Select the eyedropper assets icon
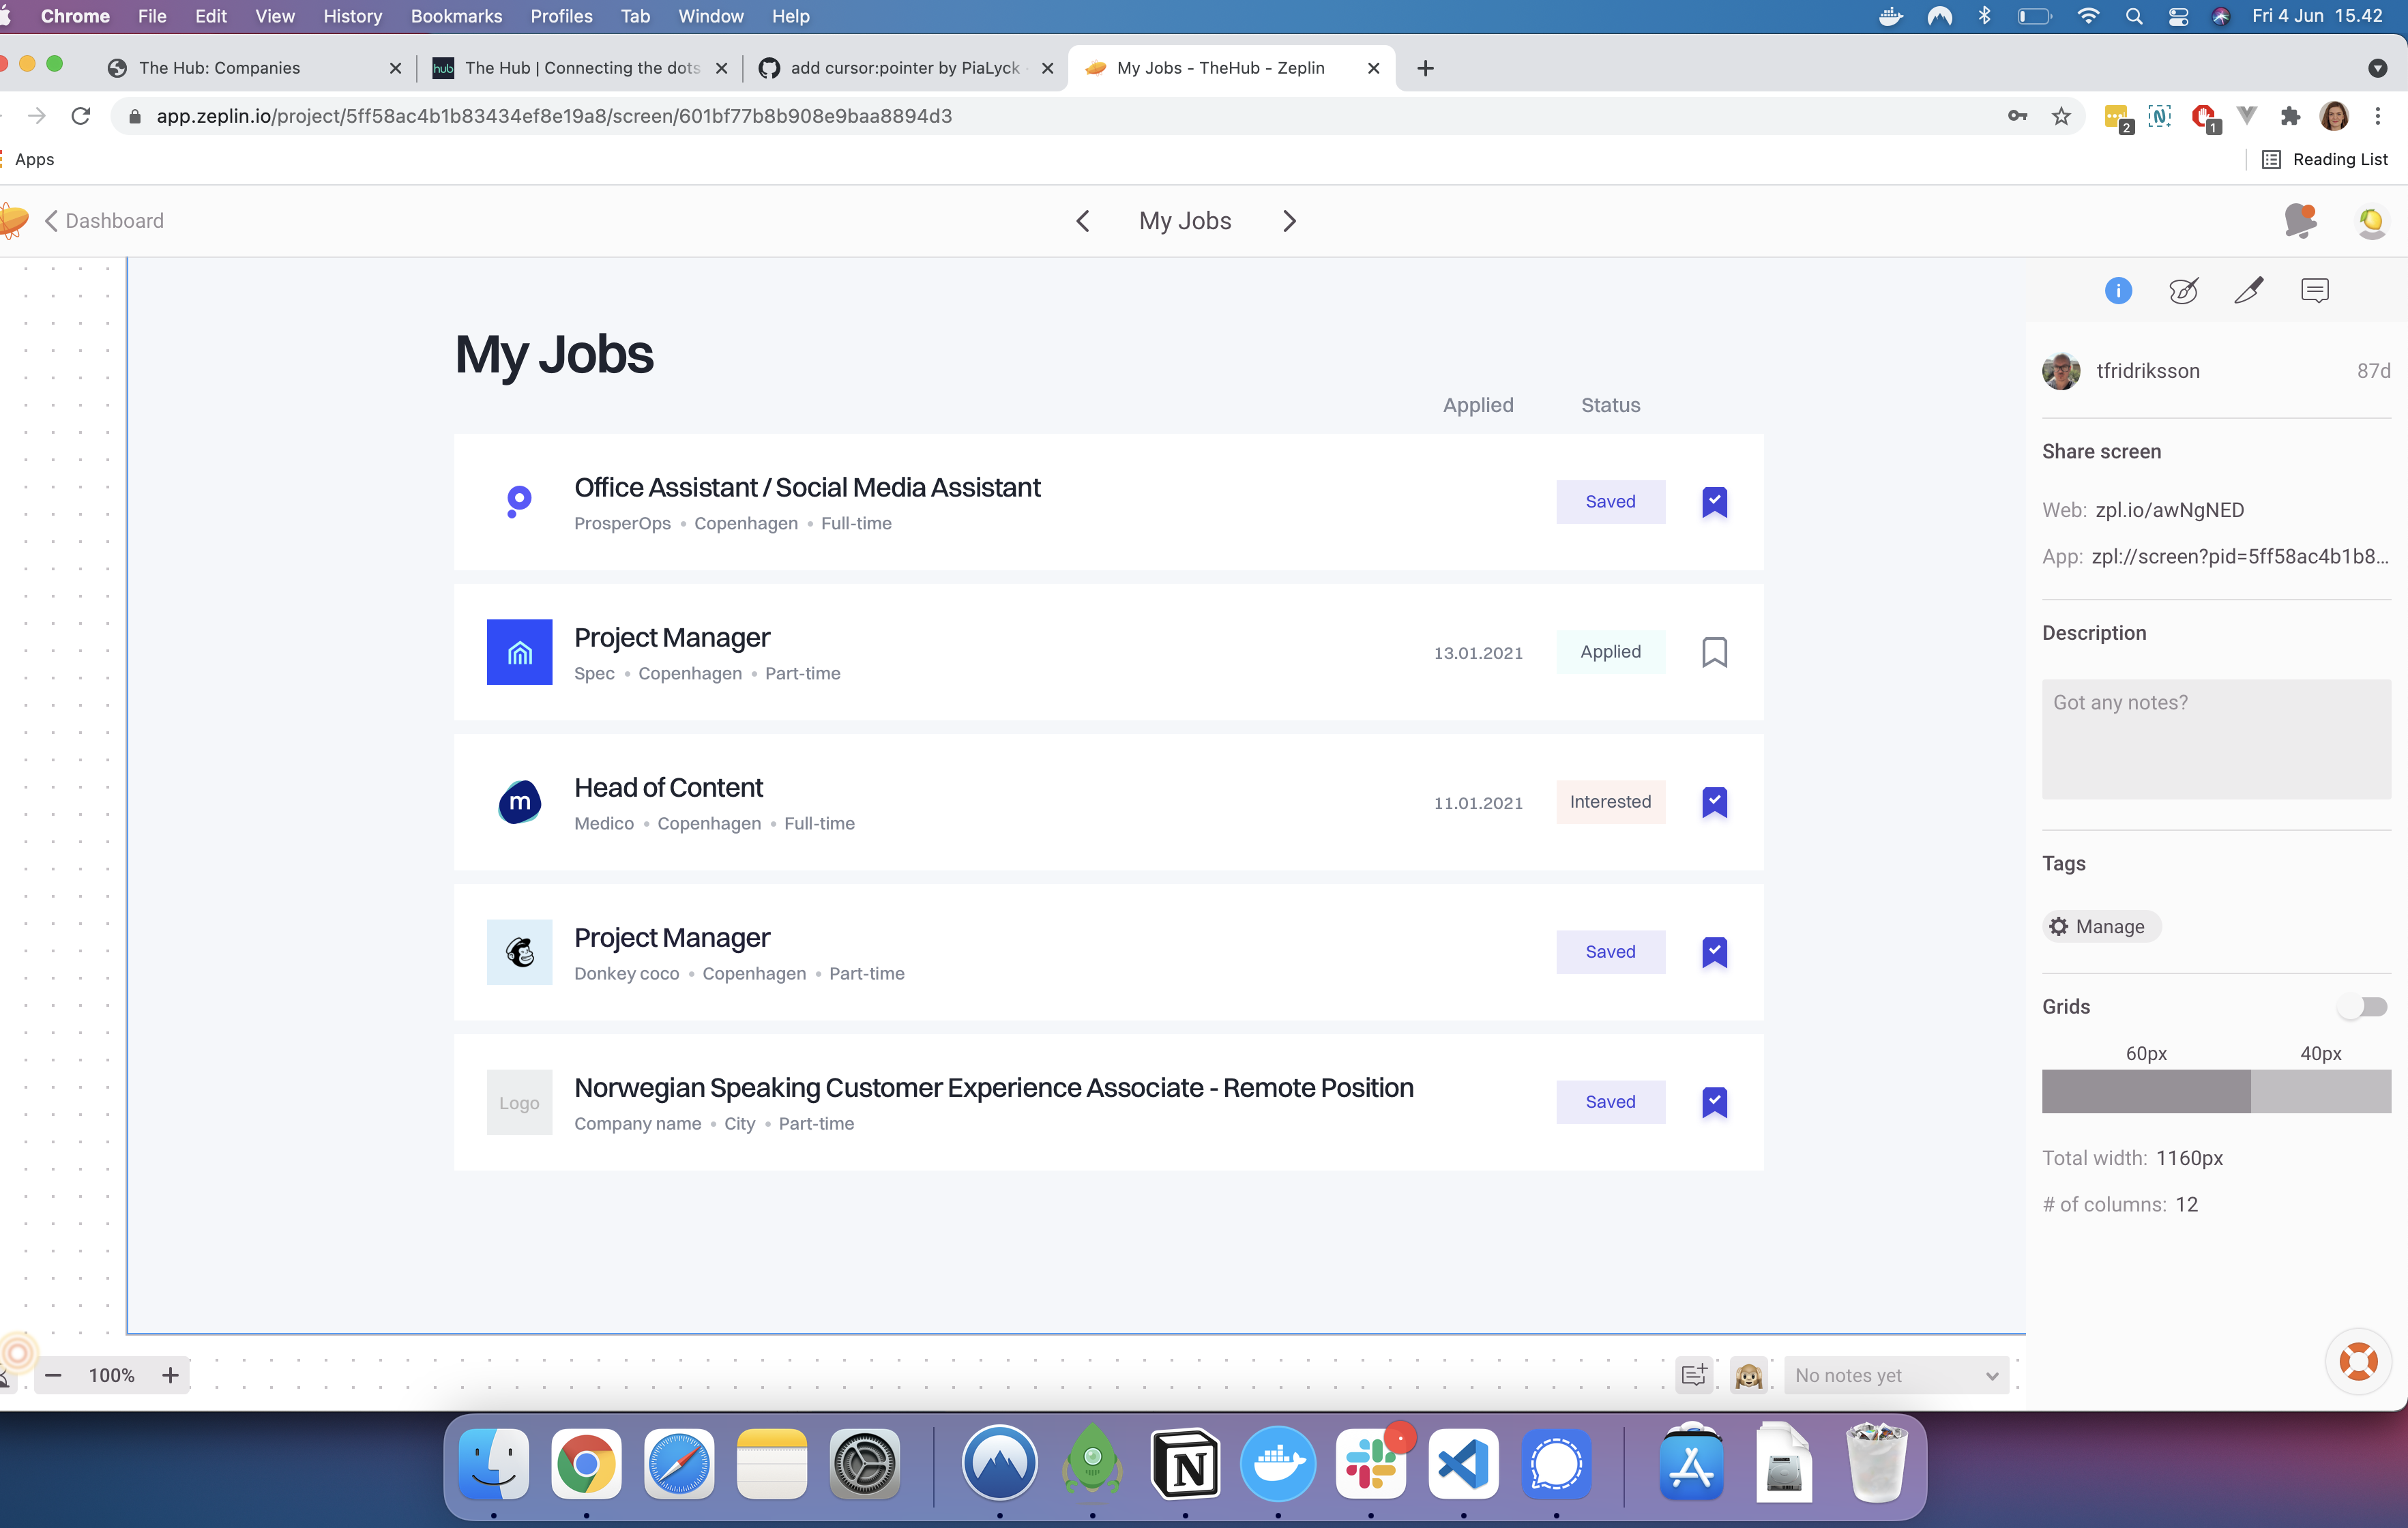 [x=2249, y=291]
